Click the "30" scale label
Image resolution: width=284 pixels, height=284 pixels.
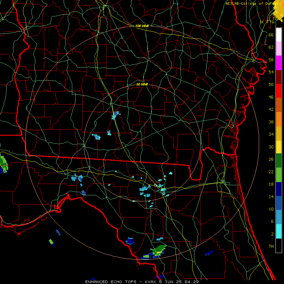coord(271,147)
